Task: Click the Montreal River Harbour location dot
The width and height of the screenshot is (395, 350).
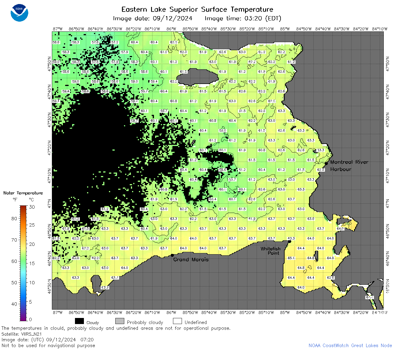Action: click(x=326, y=163)
